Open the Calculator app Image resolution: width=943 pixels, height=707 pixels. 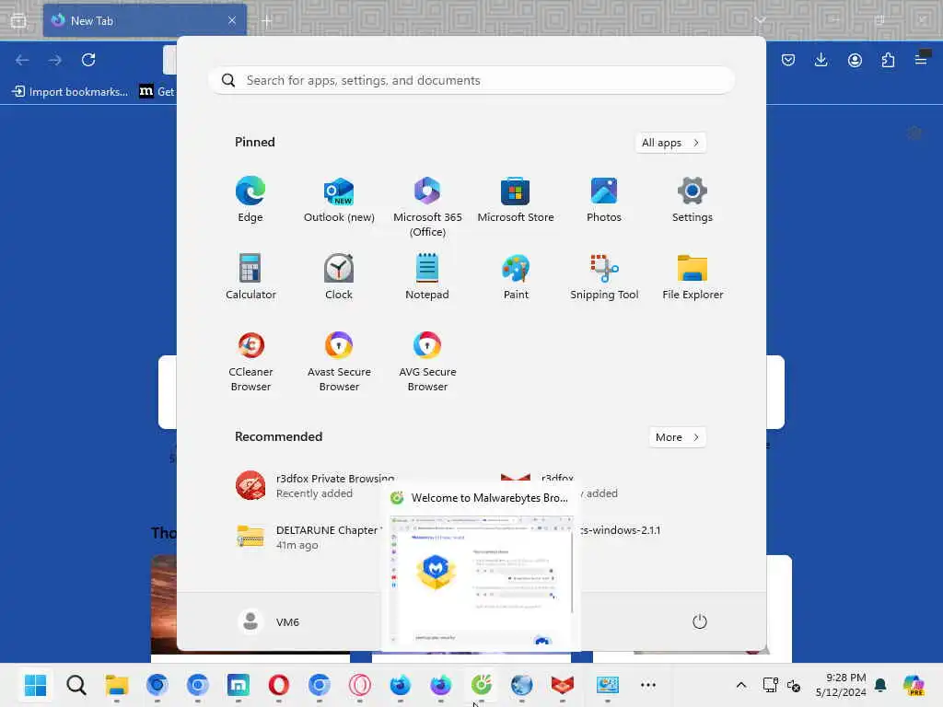point(250,277)
